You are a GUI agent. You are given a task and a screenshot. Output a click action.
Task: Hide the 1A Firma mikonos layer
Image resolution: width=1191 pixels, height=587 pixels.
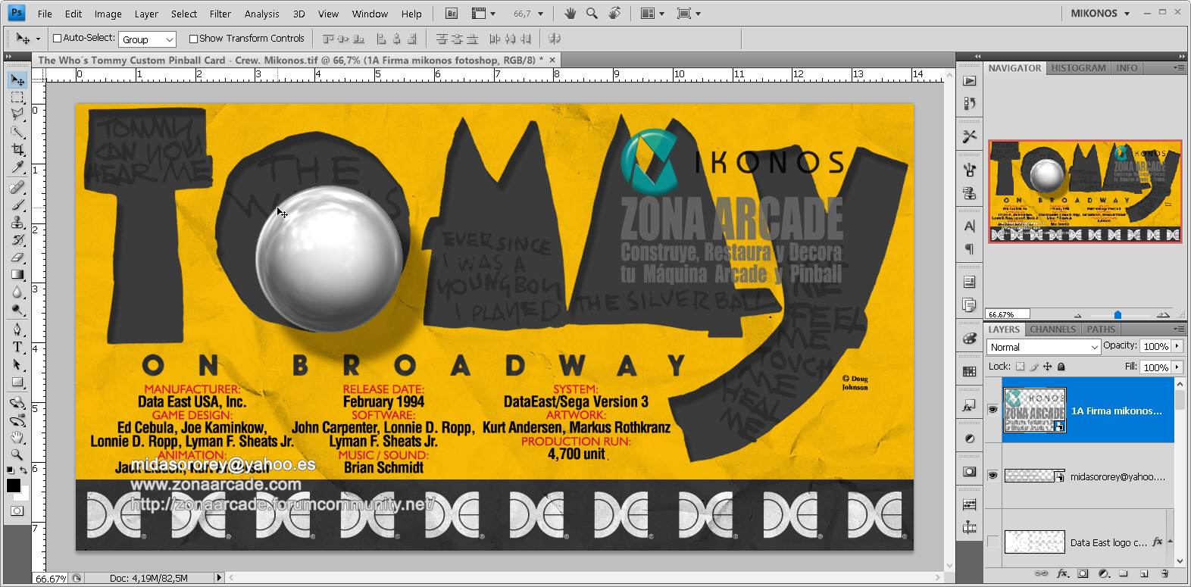coord(992,410)
